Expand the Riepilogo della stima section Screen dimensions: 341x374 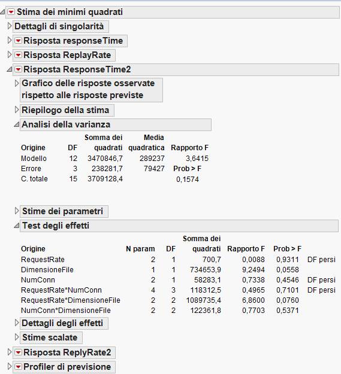(17, 110)
